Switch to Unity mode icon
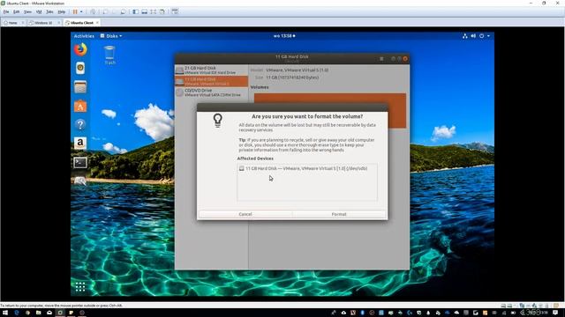This screenshot has height=317, width=565. [x=162, y=11]
